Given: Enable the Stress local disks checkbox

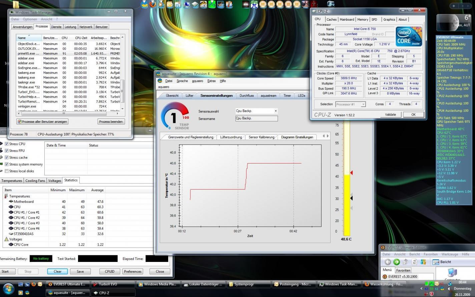Looking at the screenshot, I should pos(7,171).
